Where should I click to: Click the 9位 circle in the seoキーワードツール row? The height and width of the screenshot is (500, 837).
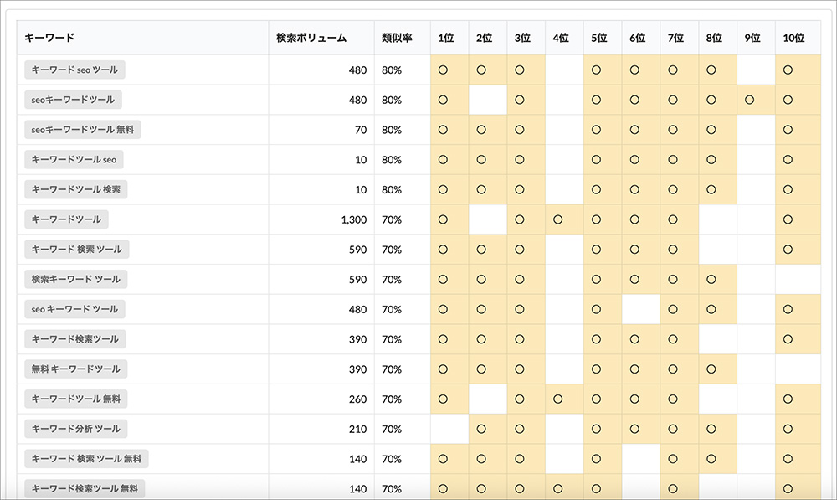tap(749, 100)
